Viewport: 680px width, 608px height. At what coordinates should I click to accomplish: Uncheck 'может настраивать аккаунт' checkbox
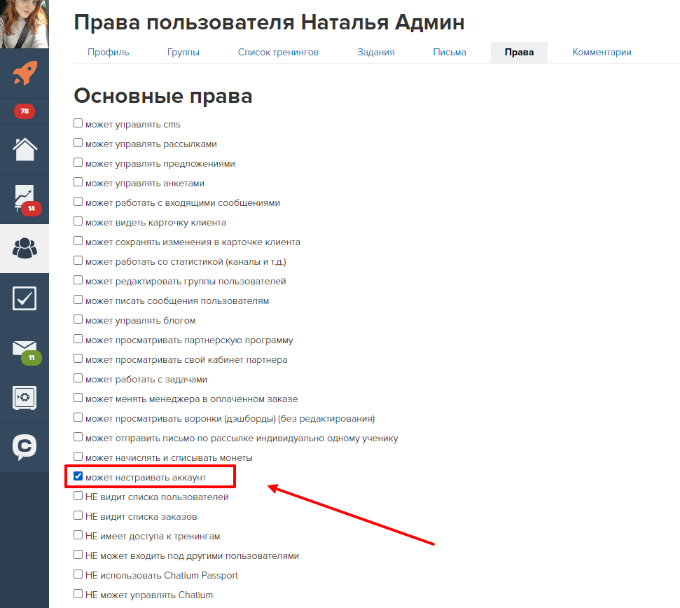pyautogui.click(x=78, y=476)
